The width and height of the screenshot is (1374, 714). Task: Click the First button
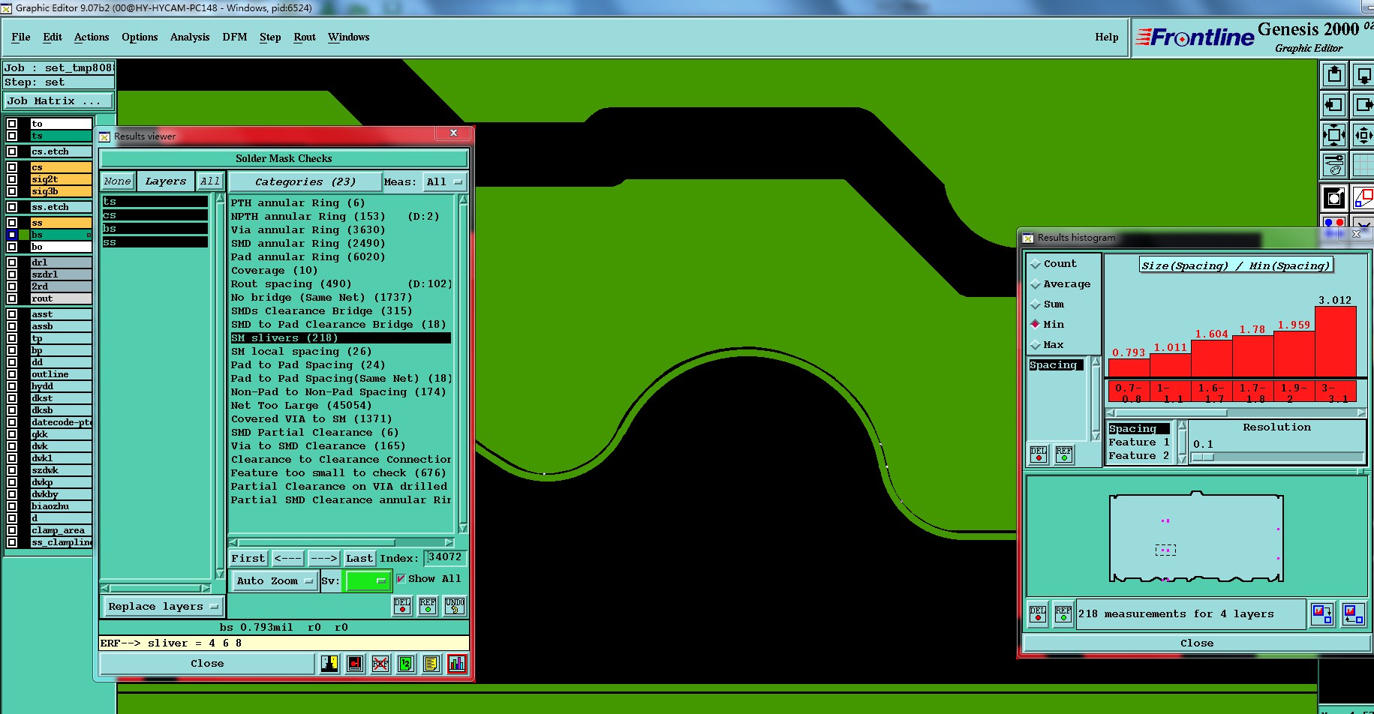click(248, 558)
